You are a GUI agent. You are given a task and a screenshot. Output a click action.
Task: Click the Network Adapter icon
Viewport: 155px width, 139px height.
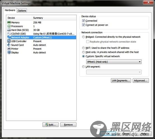pos(9,38)
